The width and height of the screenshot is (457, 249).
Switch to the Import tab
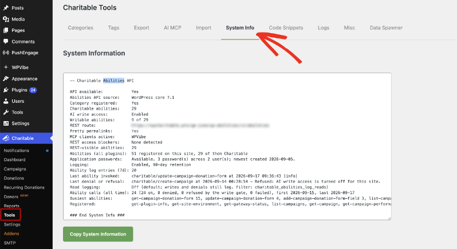203,28
